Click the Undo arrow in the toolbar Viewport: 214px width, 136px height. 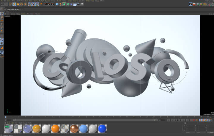coord(3,4)
